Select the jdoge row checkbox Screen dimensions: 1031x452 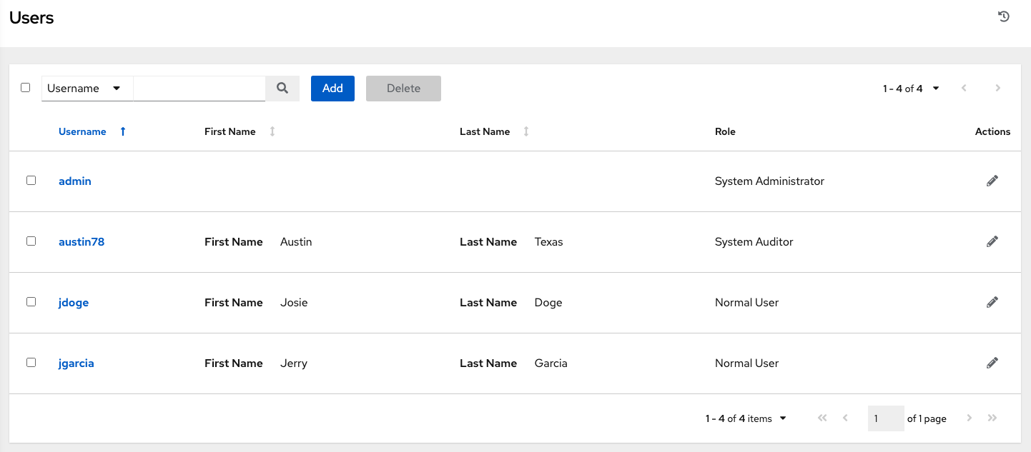click(x=31, y=302)
